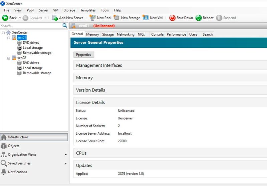Viewport: 267px width, 186px height.
Task: Click the 'XS76 (version 1.0)' update value
Action: tap(131, 174)
